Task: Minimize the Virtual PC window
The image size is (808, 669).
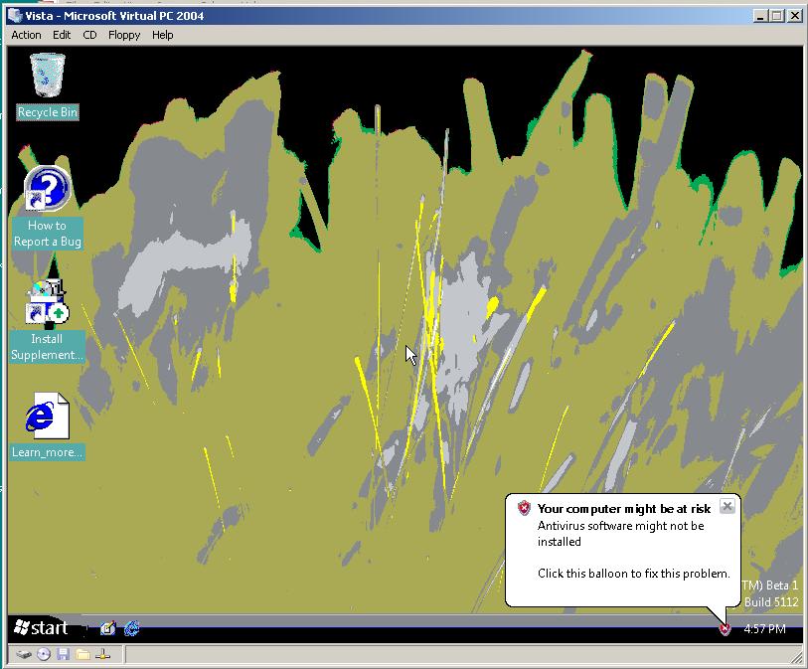Action: point(760,16)
